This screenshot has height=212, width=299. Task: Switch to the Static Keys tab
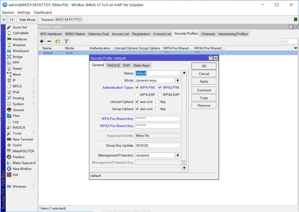[141, 65]
